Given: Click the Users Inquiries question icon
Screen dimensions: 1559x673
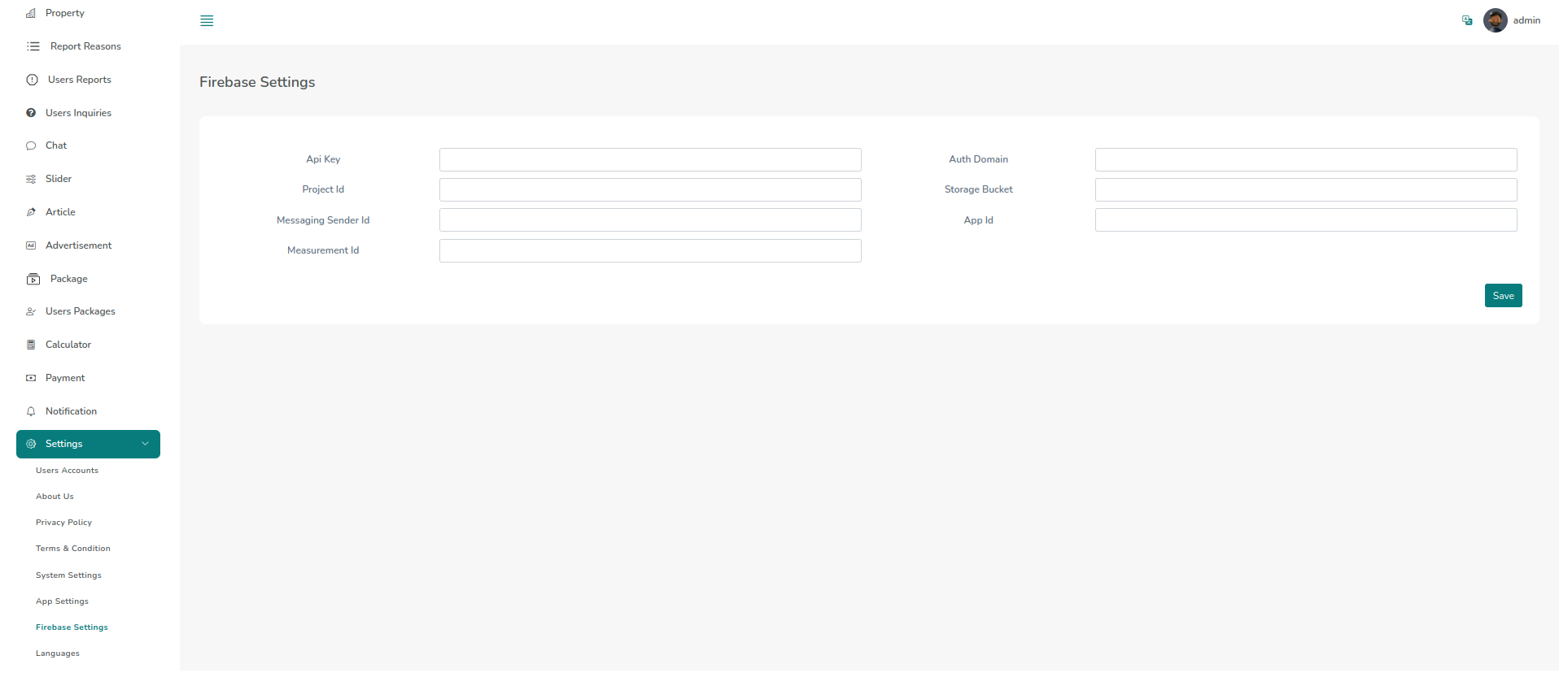Looking at the screenshot, I should coord(31,113).
